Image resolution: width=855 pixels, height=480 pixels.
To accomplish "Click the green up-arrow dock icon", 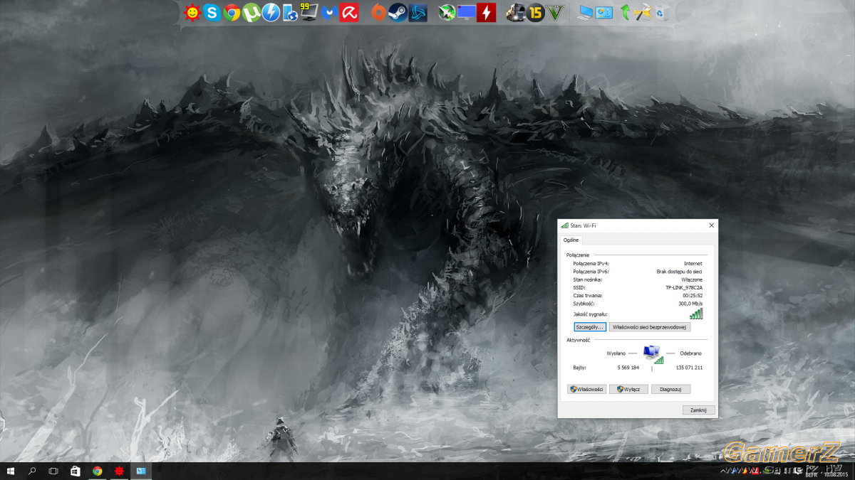I will [x=625, y=12].
